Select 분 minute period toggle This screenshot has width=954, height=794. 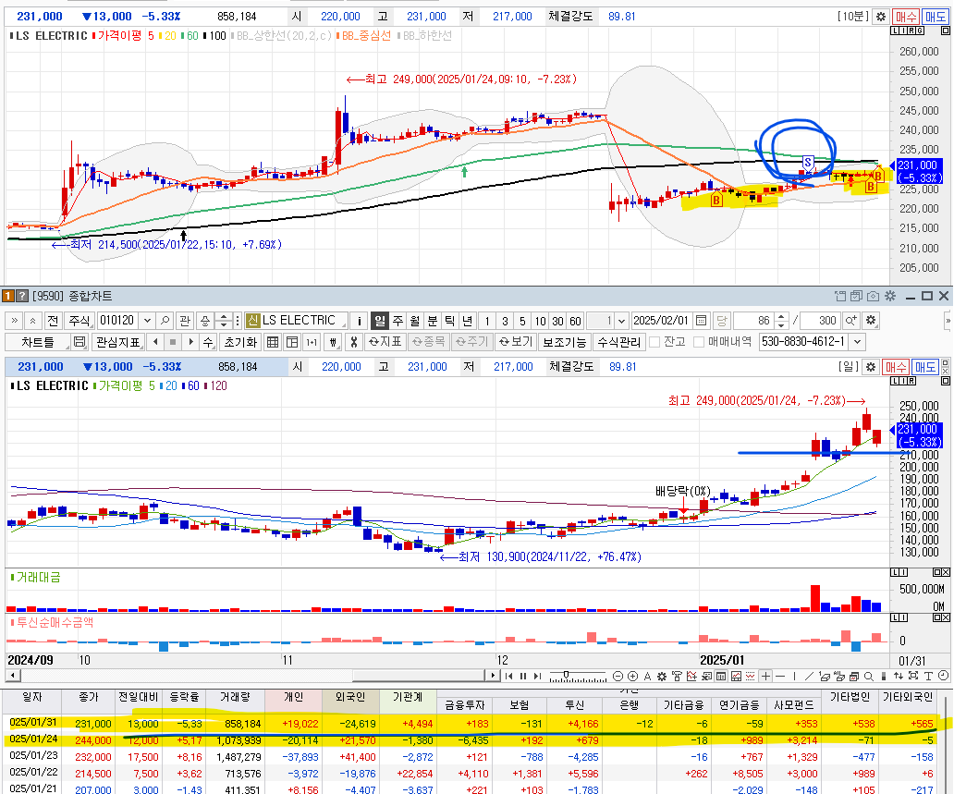[433, 321]
